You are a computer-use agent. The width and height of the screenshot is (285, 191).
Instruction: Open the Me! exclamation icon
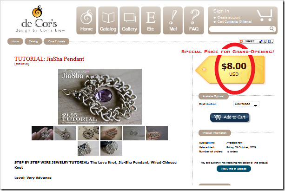coord(172,20)
